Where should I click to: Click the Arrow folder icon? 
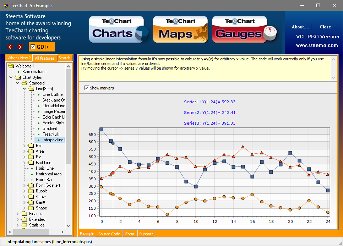click(x=31, y=197)
